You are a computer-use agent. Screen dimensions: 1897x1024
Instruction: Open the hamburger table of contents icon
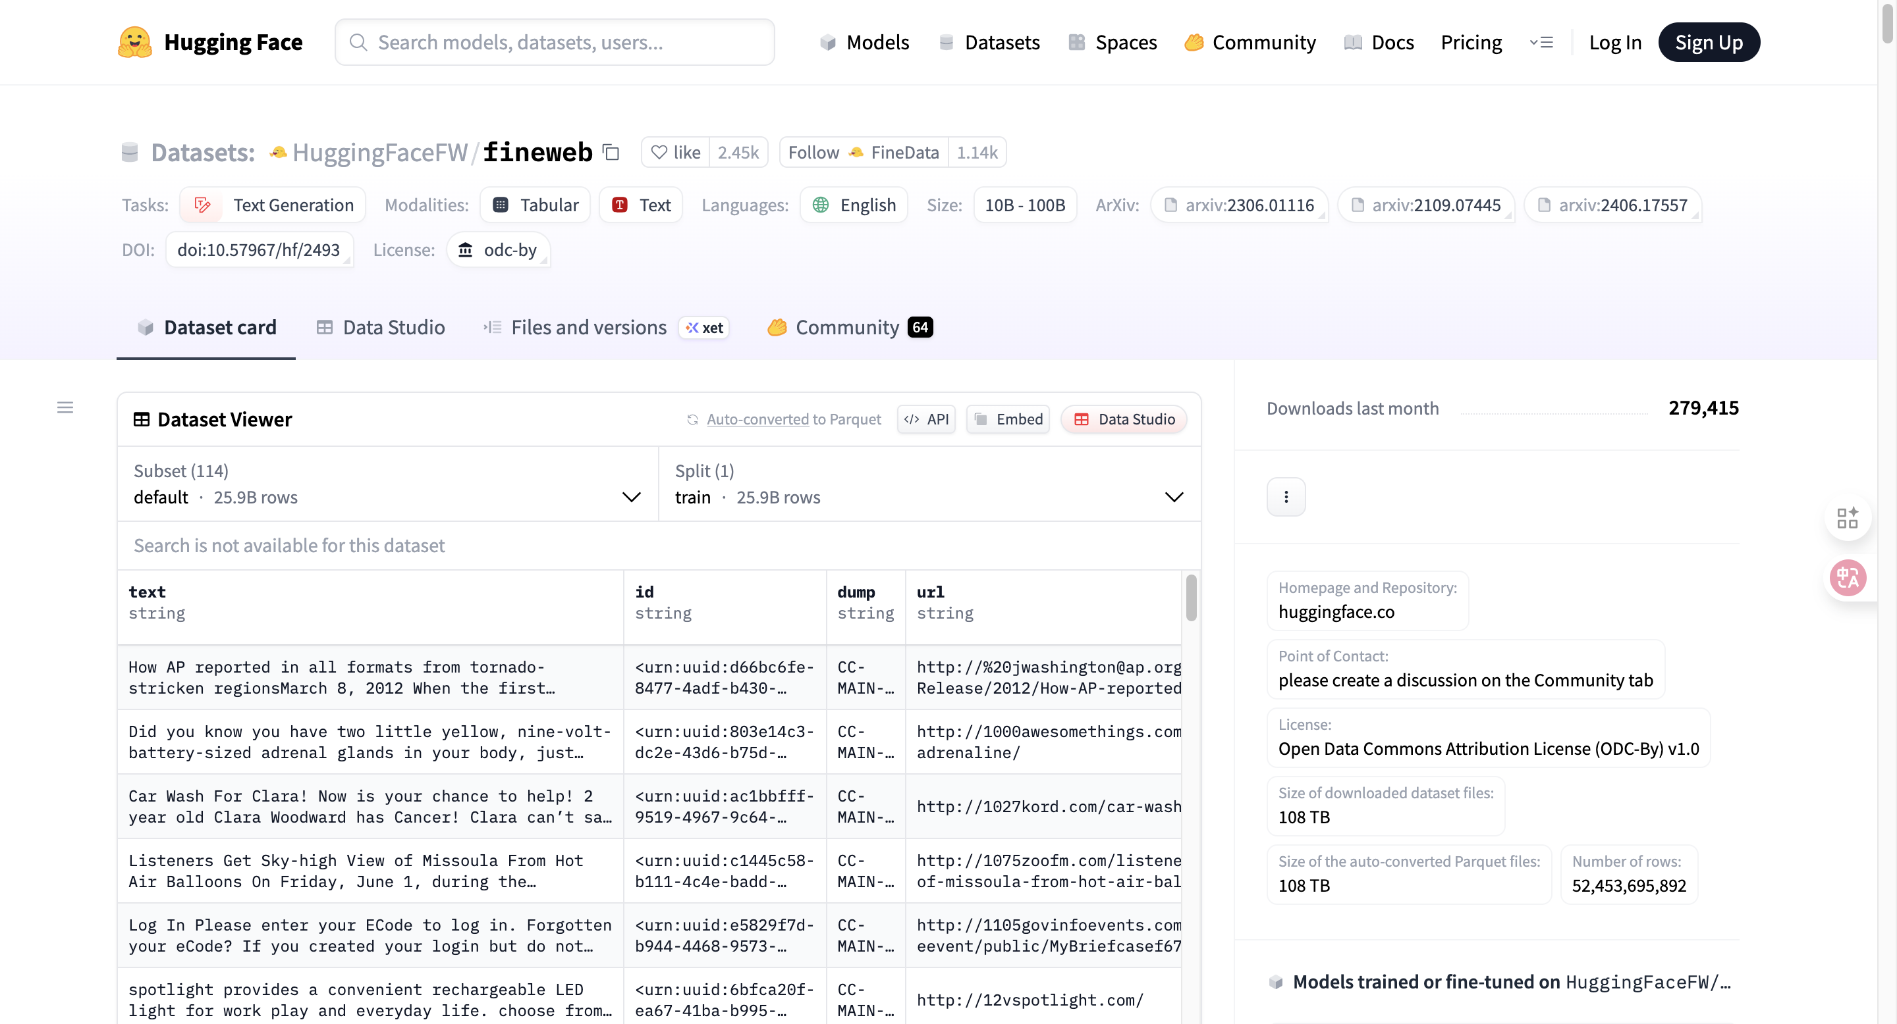pos(65,407)
